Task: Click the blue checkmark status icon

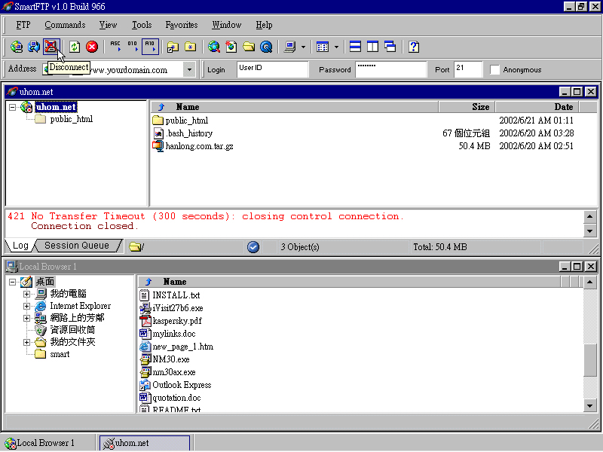Action: (253, 247)
